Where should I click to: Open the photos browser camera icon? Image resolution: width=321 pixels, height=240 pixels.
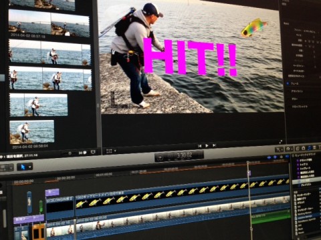304,148
